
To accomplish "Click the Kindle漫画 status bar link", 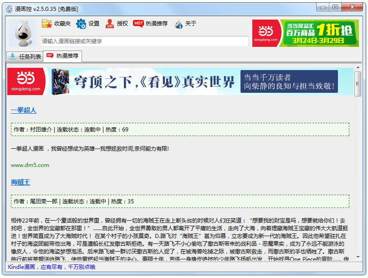I will click(51, 267).
